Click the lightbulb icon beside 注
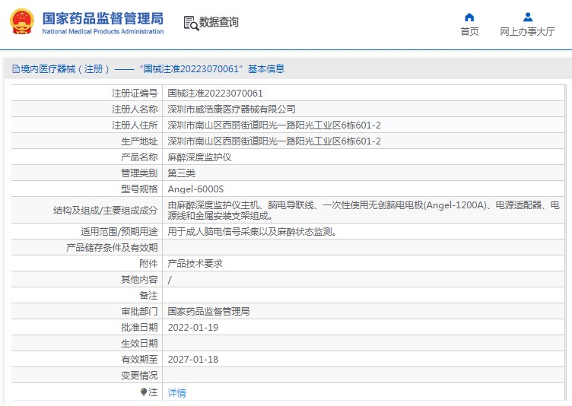The height and width of the screenshot is (406, 572). 143,392
